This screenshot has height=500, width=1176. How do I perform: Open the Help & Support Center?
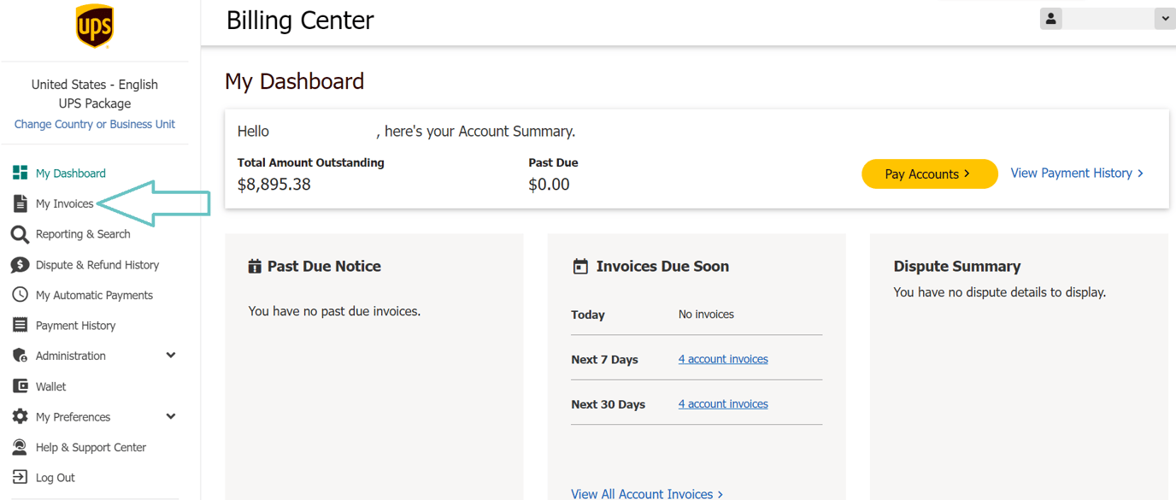coord(90,447)
